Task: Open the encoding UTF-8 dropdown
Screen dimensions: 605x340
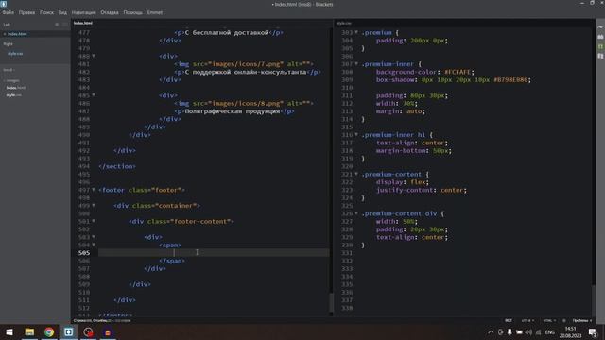Action: (x=527, y=320)
